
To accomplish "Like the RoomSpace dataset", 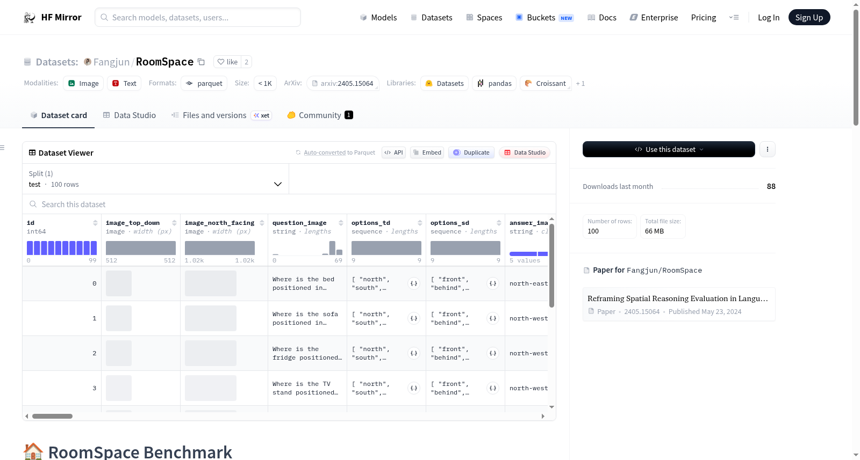I will (227, 62).
